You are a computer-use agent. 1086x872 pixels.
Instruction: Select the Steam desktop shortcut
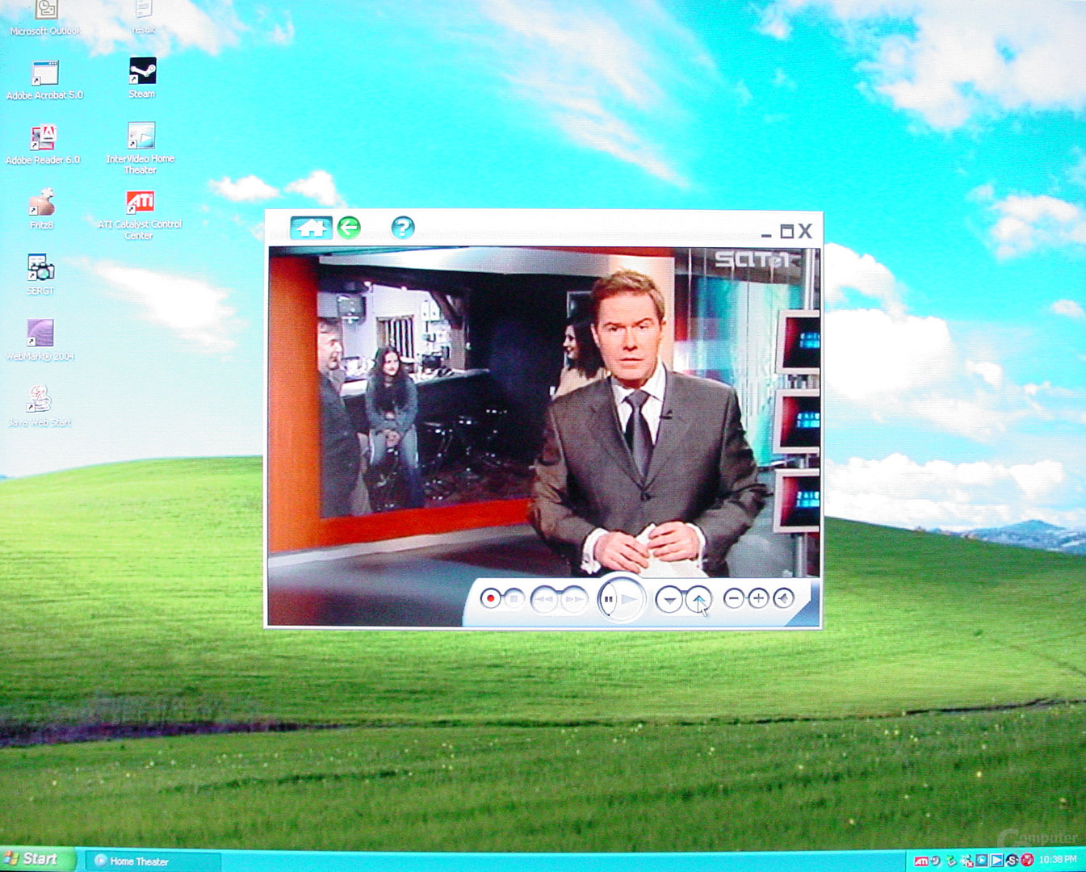coord(142,78)
